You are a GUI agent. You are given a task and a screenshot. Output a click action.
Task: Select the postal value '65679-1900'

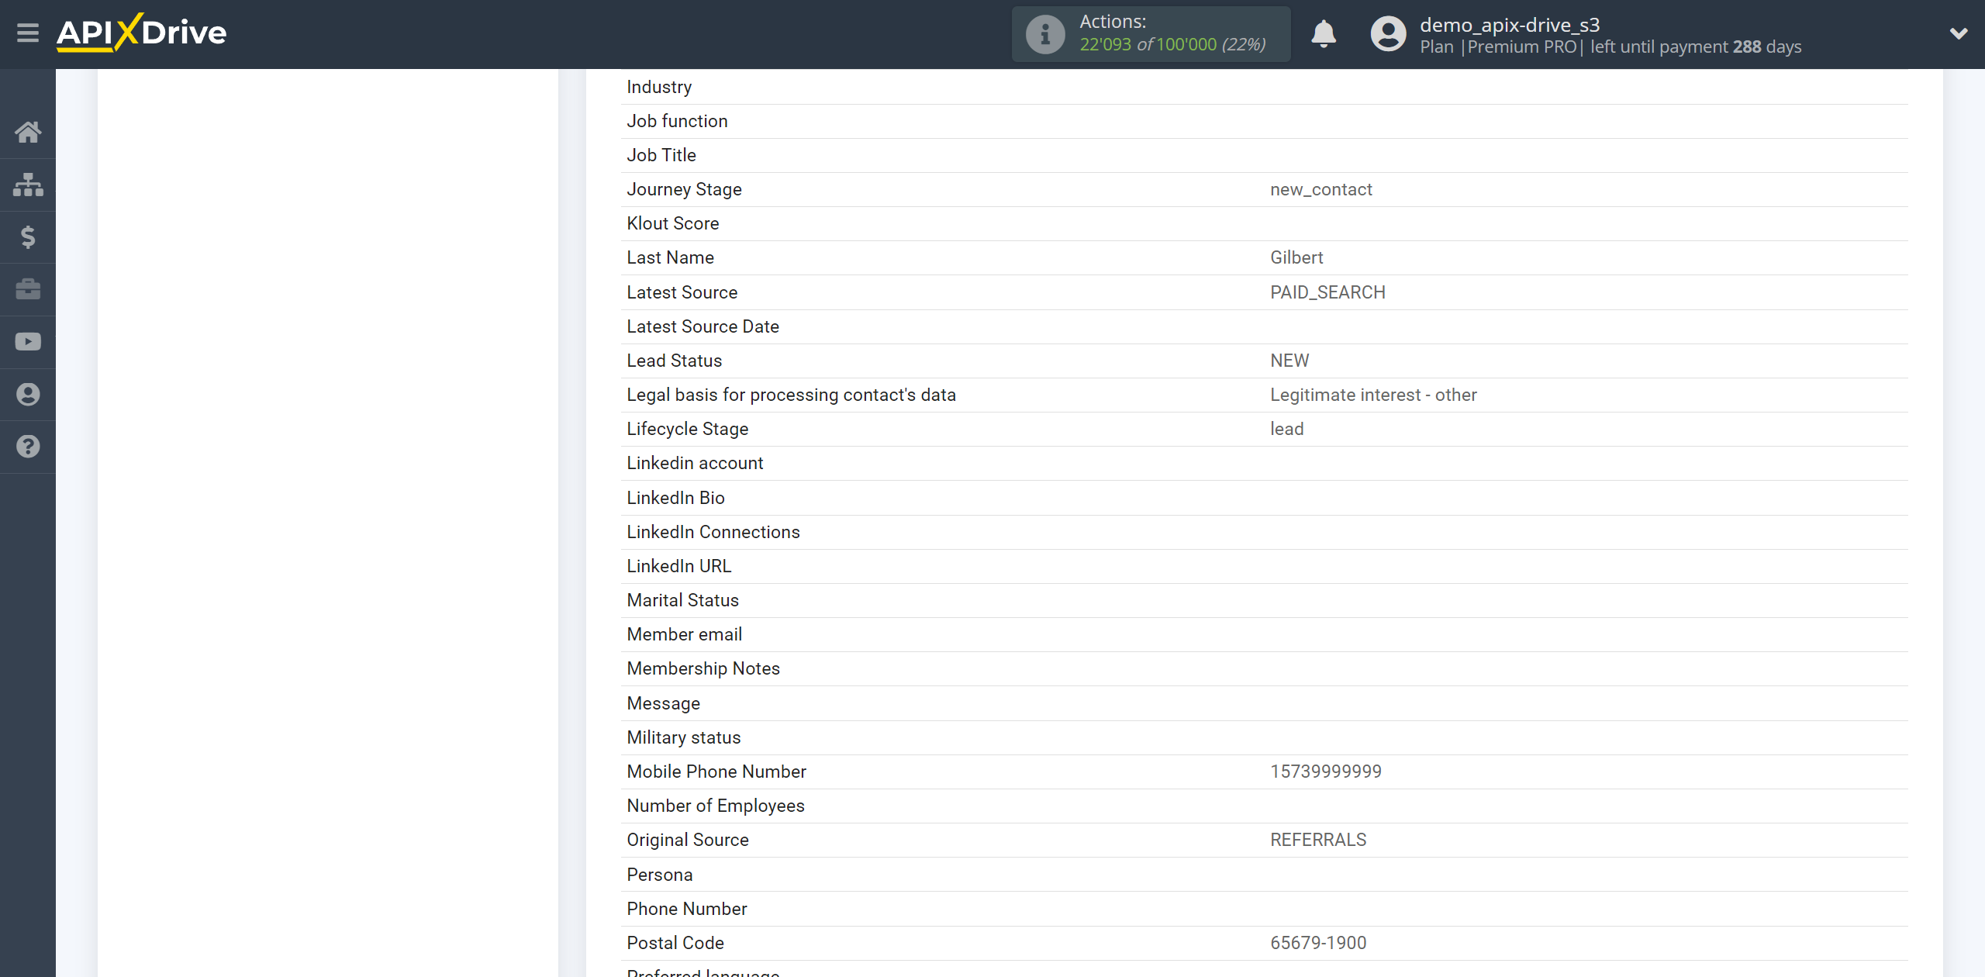tap(1318, 943)
